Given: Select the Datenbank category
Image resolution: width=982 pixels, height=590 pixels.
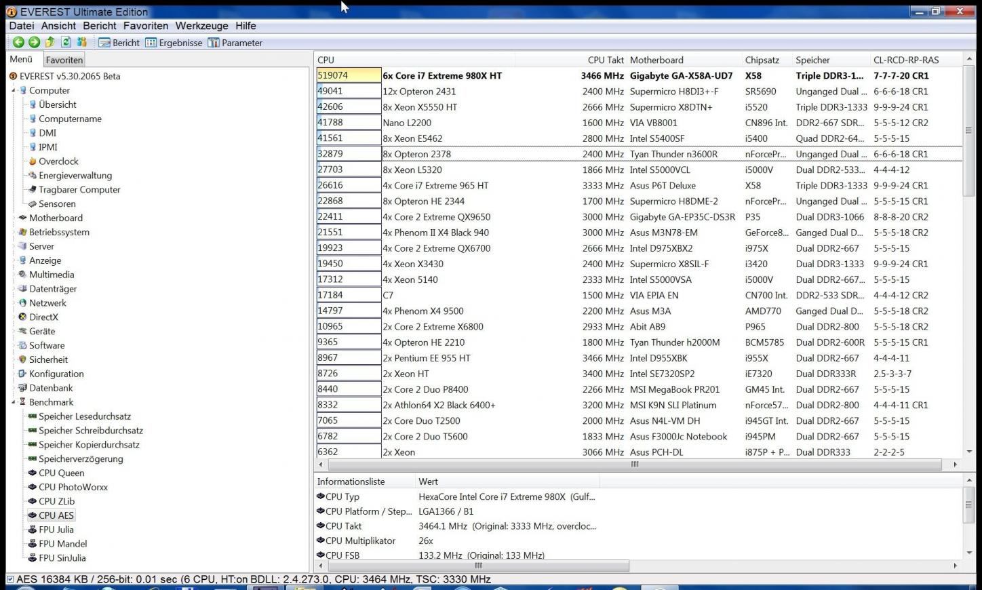Looking at the screenshot, I should click(46, 389).
